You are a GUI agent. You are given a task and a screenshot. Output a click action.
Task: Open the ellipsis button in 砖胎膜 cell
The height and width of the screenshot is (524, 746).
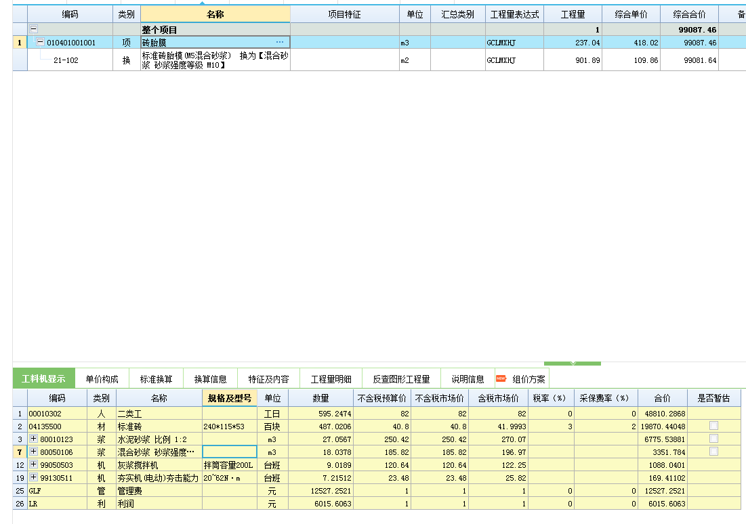[280, 42]
